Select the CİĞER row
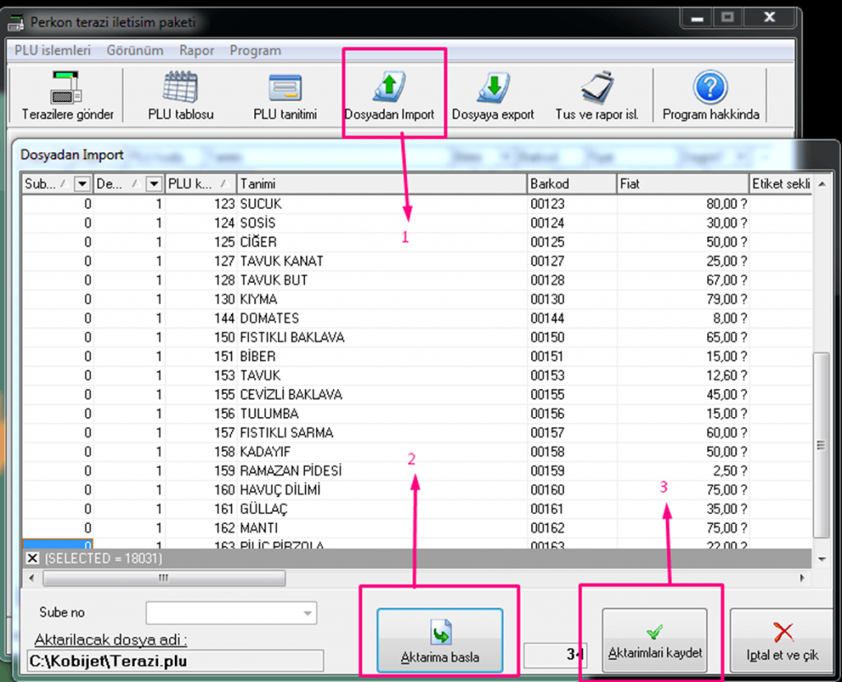Viewport: 842px width, 682px height. pyautogui.click(x=417, y=242)
